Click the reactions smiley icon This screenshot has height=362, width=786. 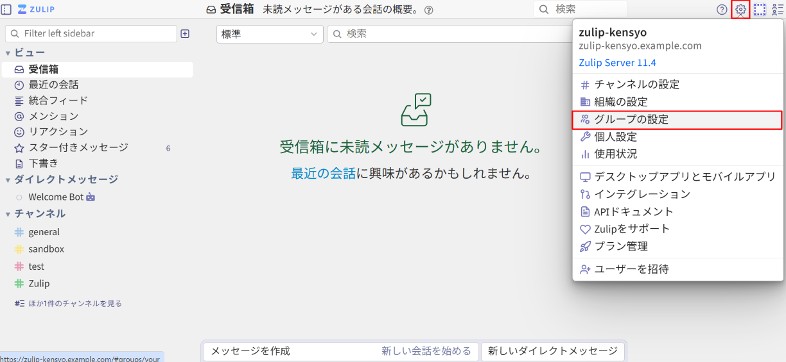(19, 132)
